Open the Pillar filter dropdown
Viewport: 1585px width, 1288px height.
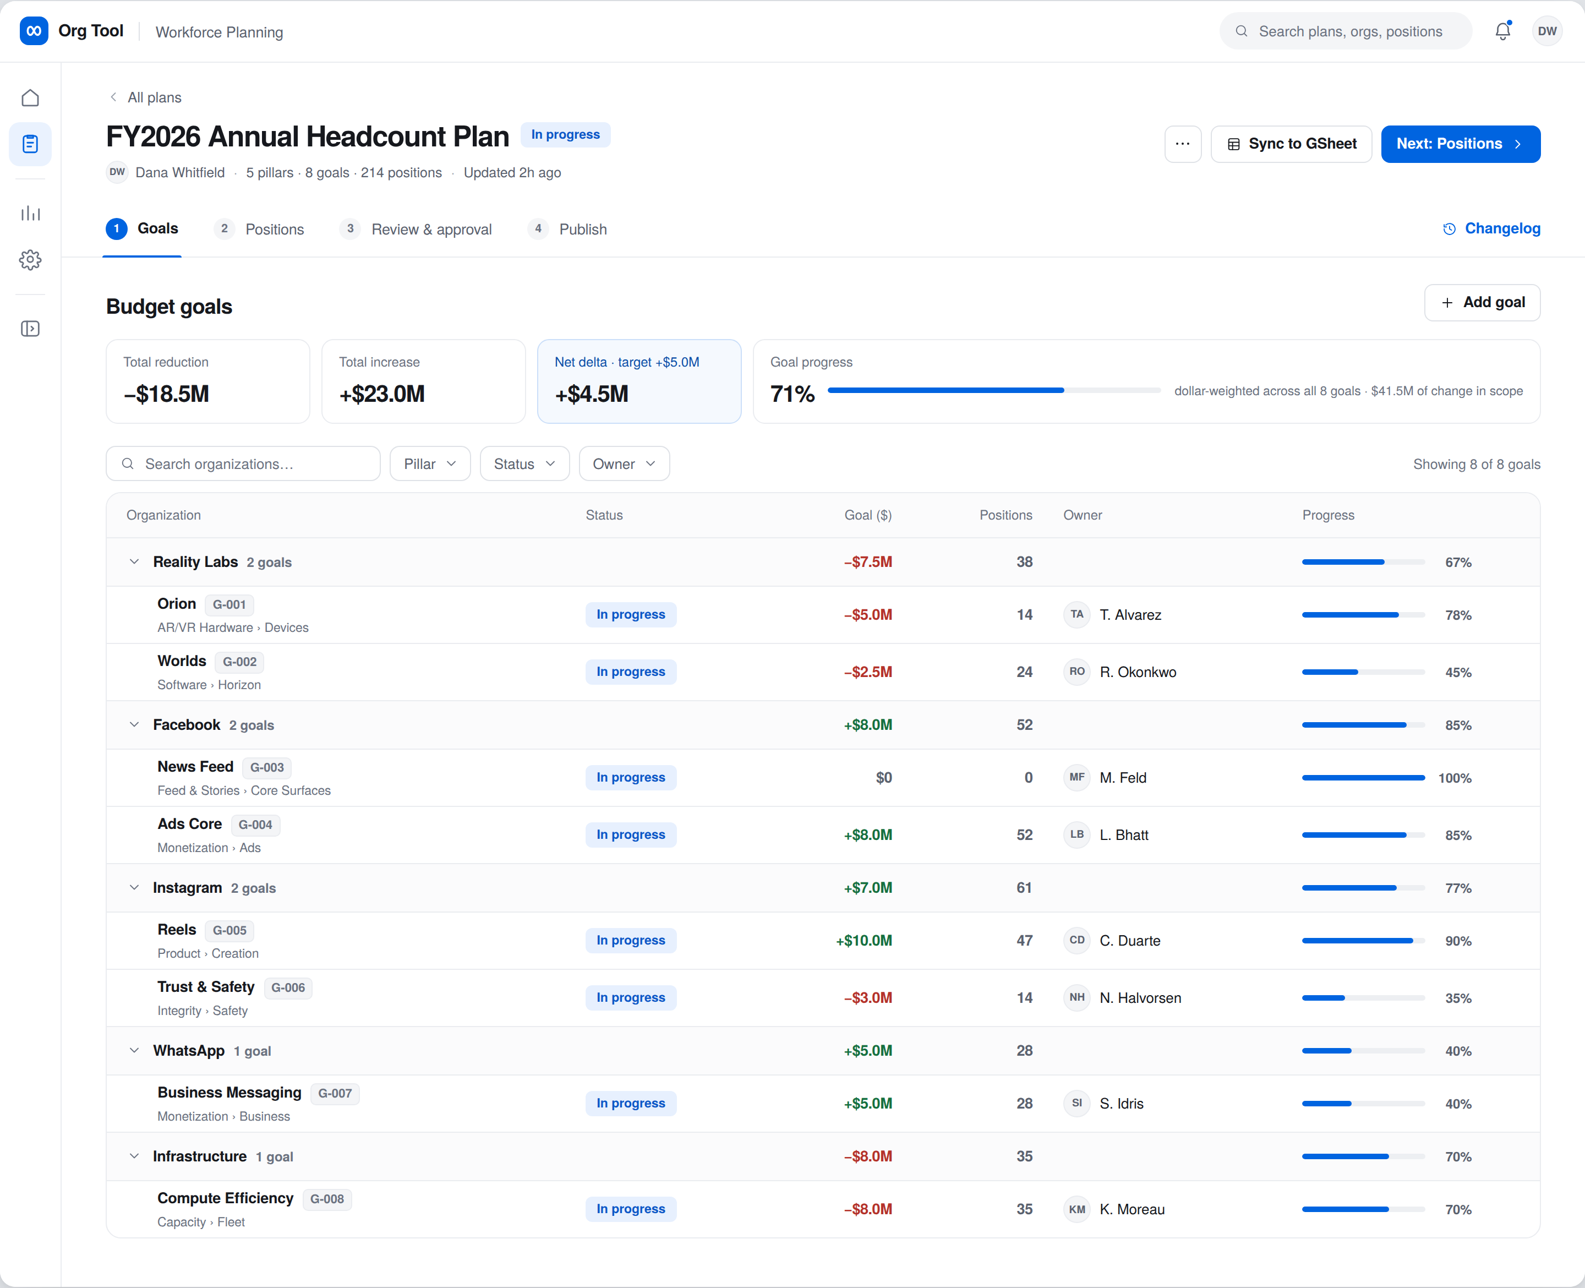(430, 463)
